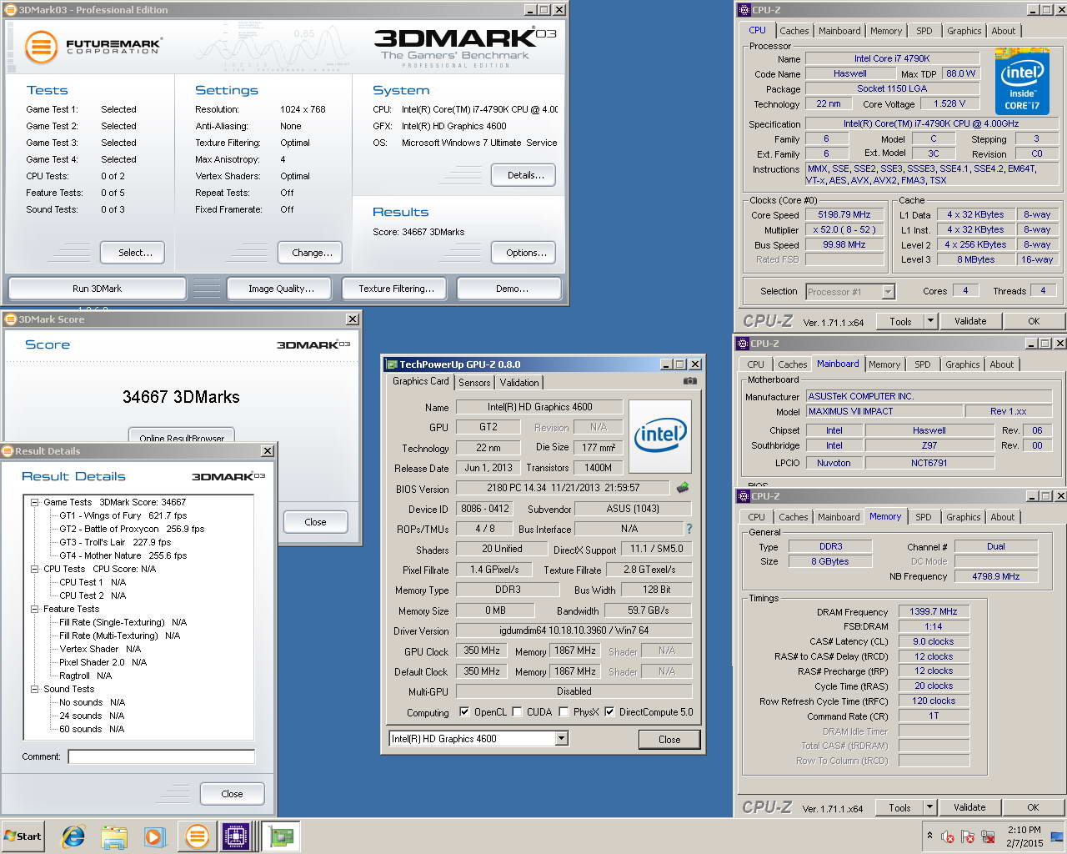The height and width of the screenshot is (854, 1067).
Task: Click the Run 3DMark button
Action: (97, 289)
